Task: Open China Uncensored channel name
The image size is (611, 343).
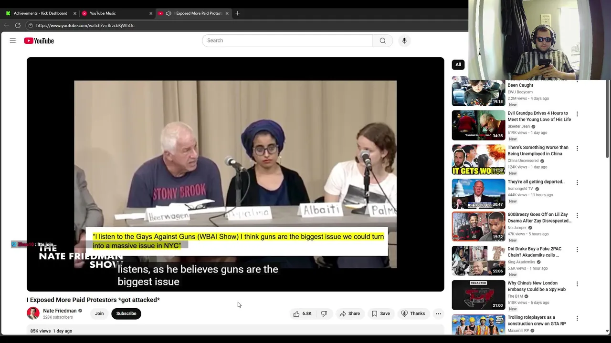Action: click(x=523, y=161)
